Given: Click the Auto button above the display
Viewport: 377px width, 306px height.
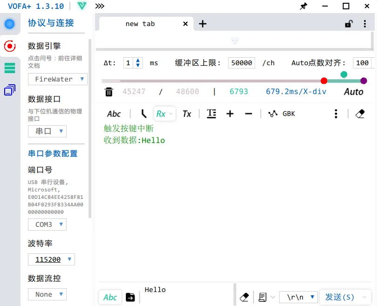Looking at the screenshot, I should click(353, 92).
